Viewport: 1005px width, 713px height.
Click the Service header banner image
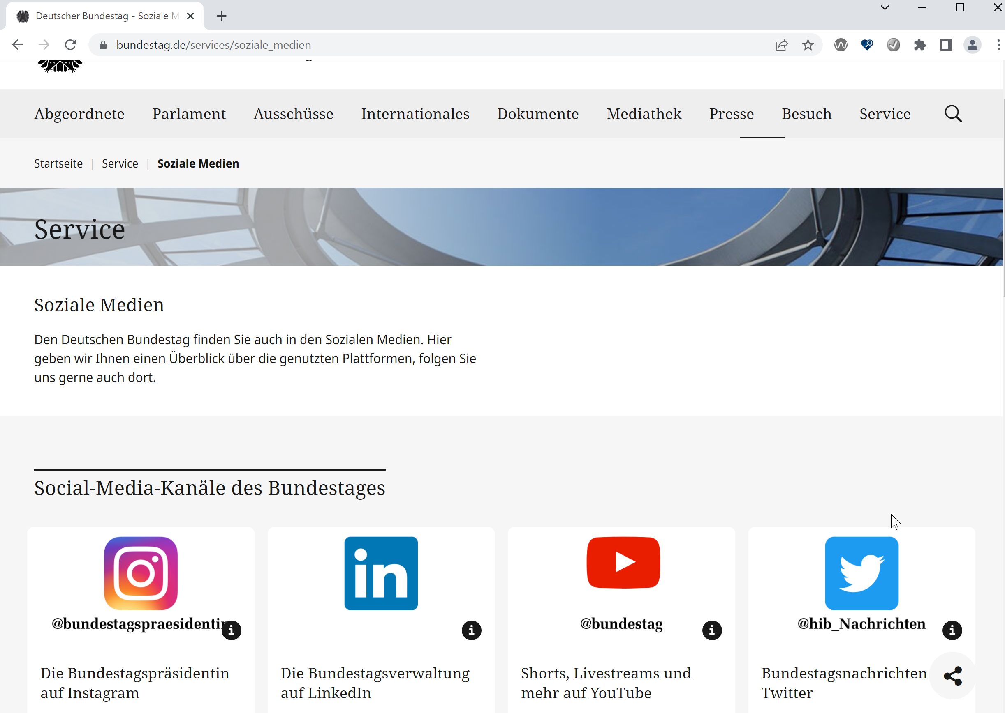pyautogui.click(x=501, y=227)
